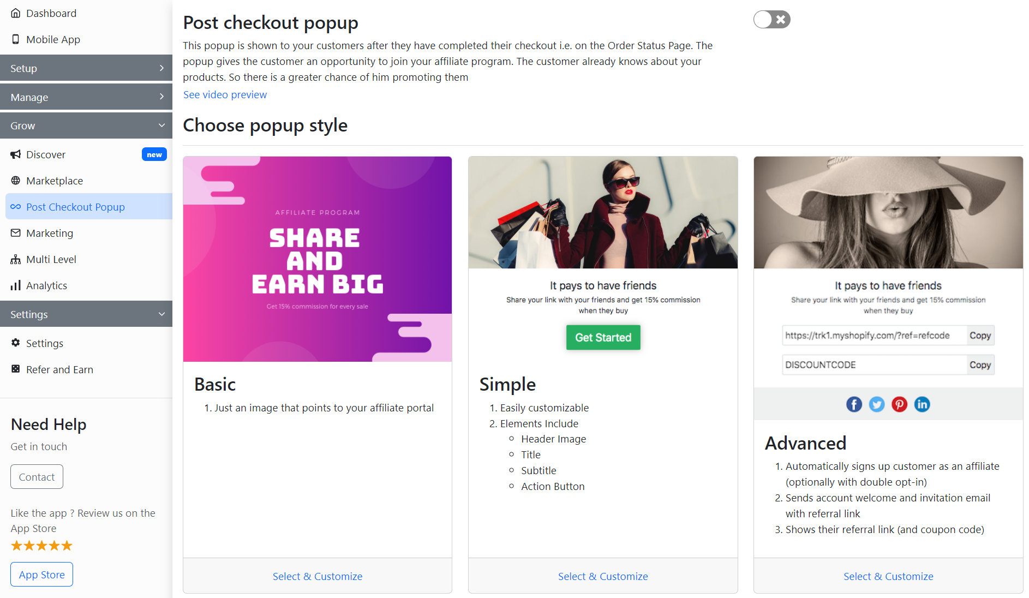
Task: Click the Multi Level hierarchy icon
Action: coord(16,259)
